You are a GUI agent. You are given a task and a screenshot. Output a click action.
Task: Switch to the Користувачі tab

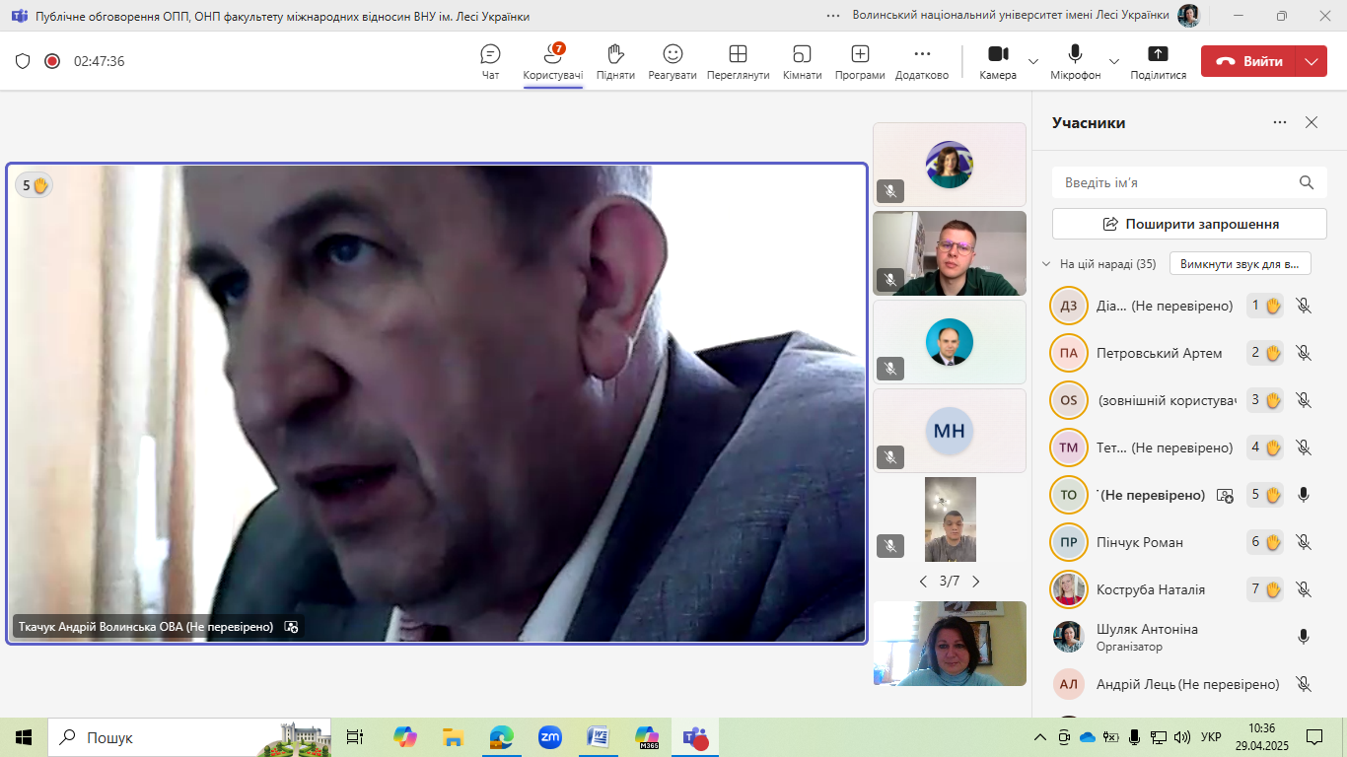click(552, 61)
